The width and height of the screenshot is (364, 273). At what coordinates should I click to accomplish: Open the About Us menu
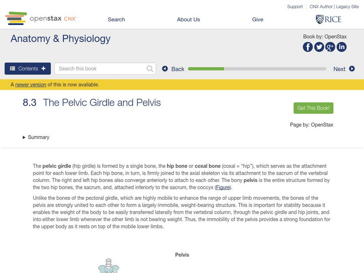point(188,20)
